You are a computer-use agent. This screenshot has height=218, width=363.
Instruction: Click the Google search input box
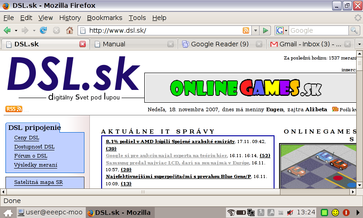pos(319,30)
